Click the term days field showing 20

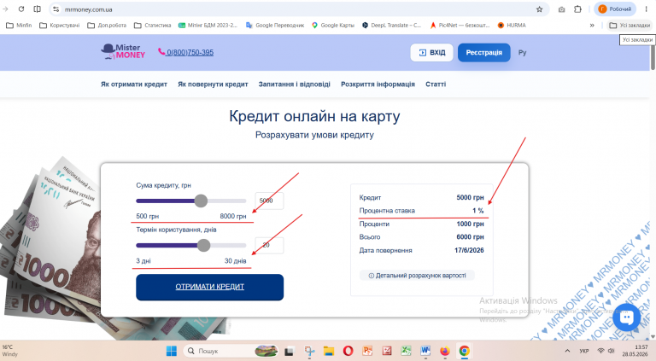point(269,245)
